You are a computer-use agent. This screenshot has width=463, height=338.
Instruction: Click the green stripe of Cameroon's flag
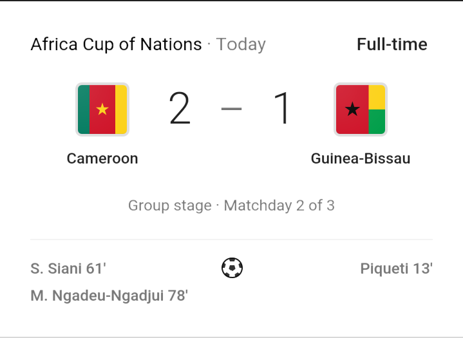point(84,109)
